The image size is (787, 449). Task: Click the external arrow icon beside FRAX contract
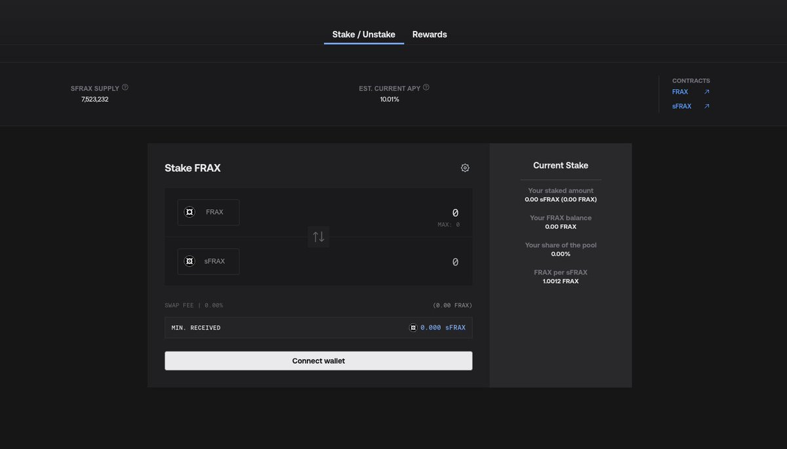coord(707,92)
